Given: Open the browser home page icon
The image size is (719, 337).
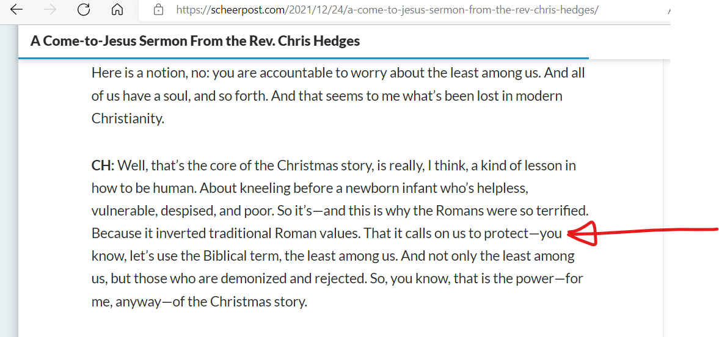Looking at the screenshot, I should coord(117,10).
